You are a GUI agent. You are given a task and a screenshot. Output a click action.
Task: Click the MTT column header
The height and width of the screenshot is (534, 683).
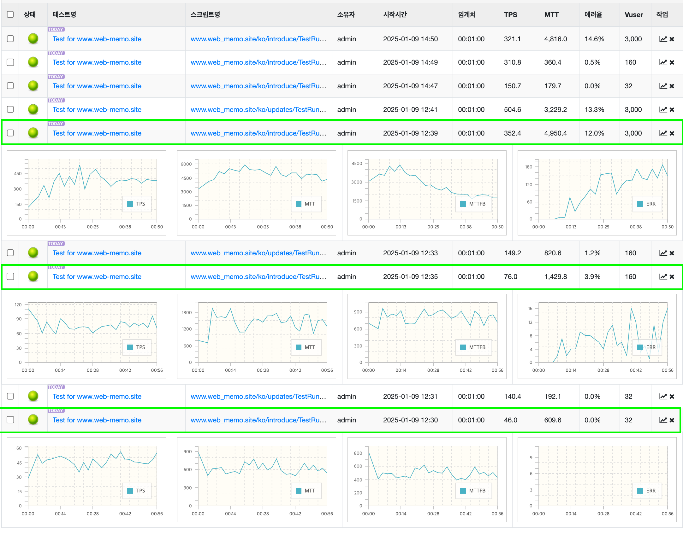tap(551, 15)
